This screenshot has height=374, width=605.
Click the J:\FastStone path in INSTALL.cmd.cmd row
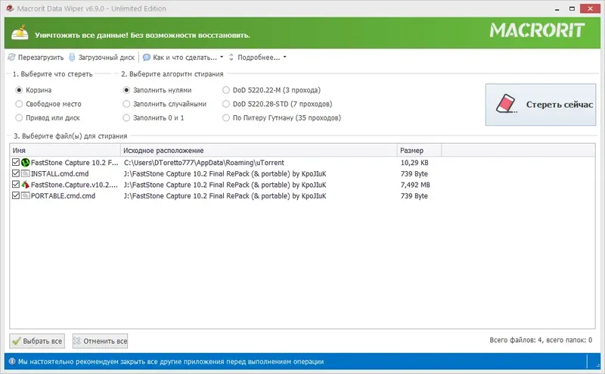[225, 174]
